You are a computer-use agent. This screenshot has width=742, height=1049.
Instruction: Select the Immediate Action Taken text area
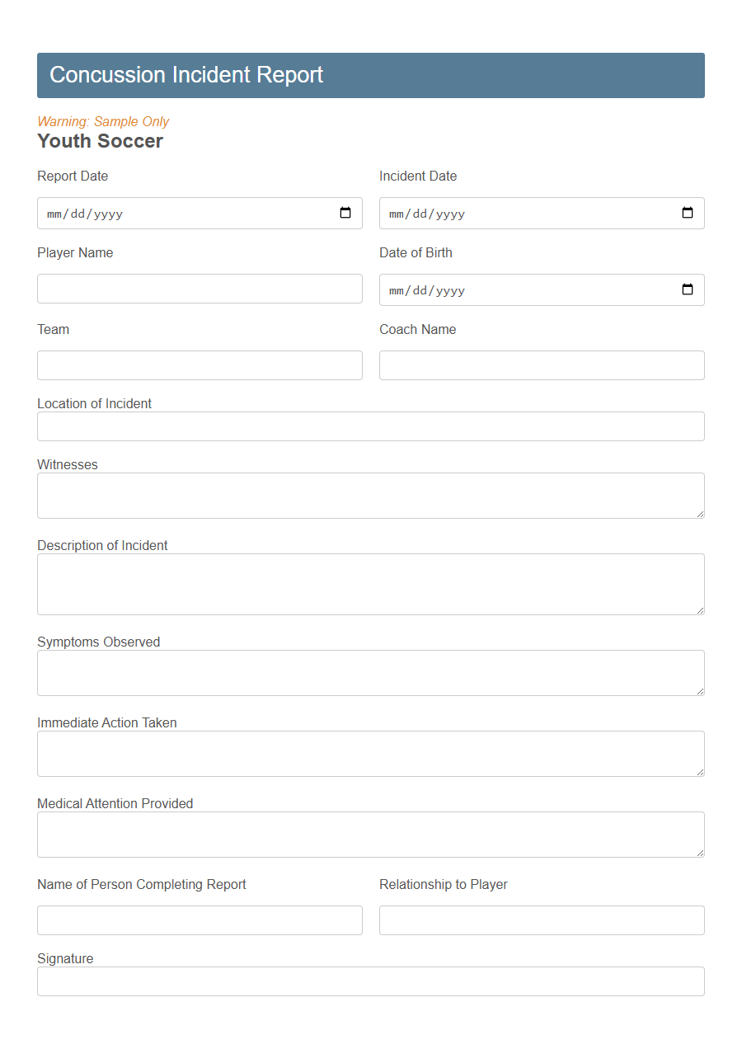(x=371, y=753)
